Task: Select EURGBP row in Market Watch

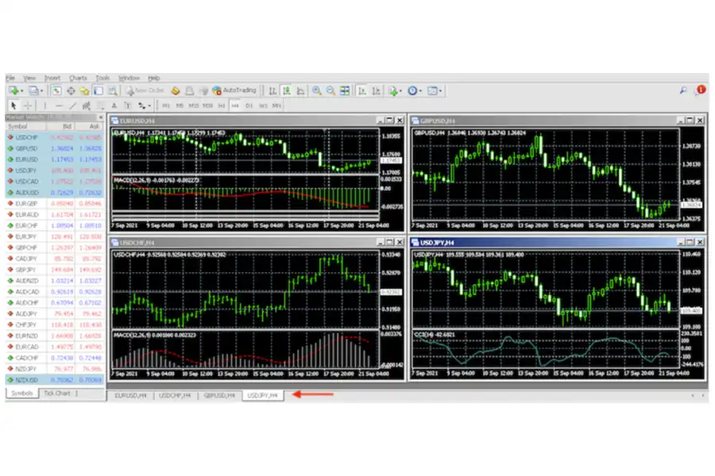Action: 55,204
